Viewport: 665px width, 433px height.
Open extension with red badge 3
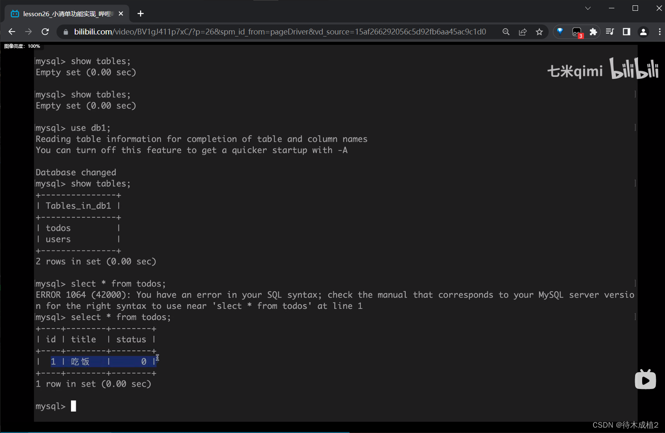point(577,32)
